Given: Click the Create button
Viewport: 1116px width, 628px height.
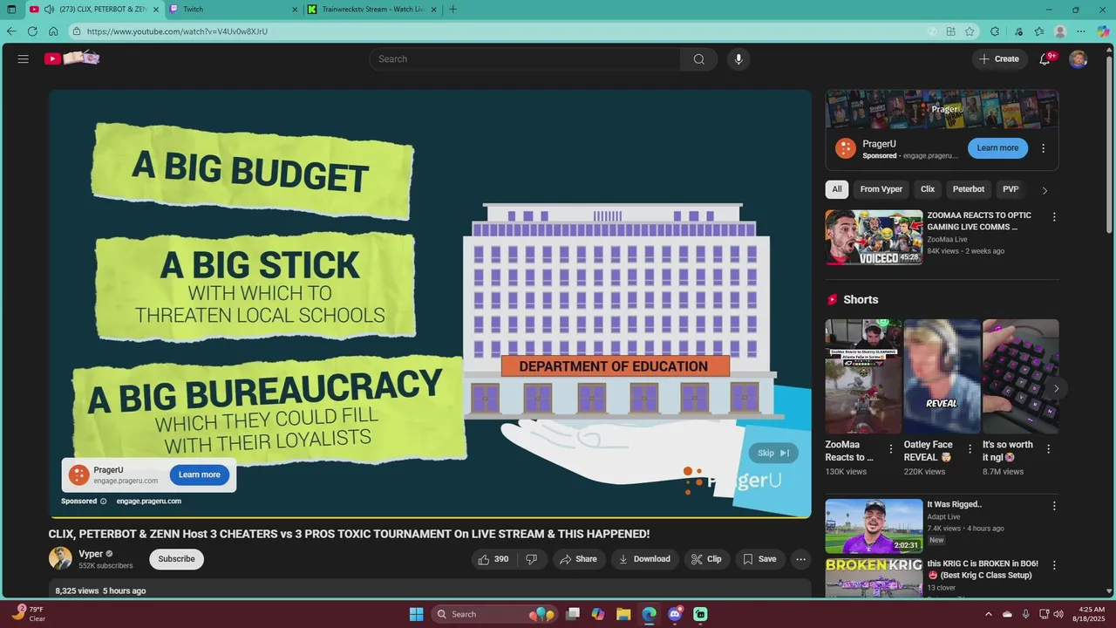Looking at the screenshot, I should click(999, 59).
